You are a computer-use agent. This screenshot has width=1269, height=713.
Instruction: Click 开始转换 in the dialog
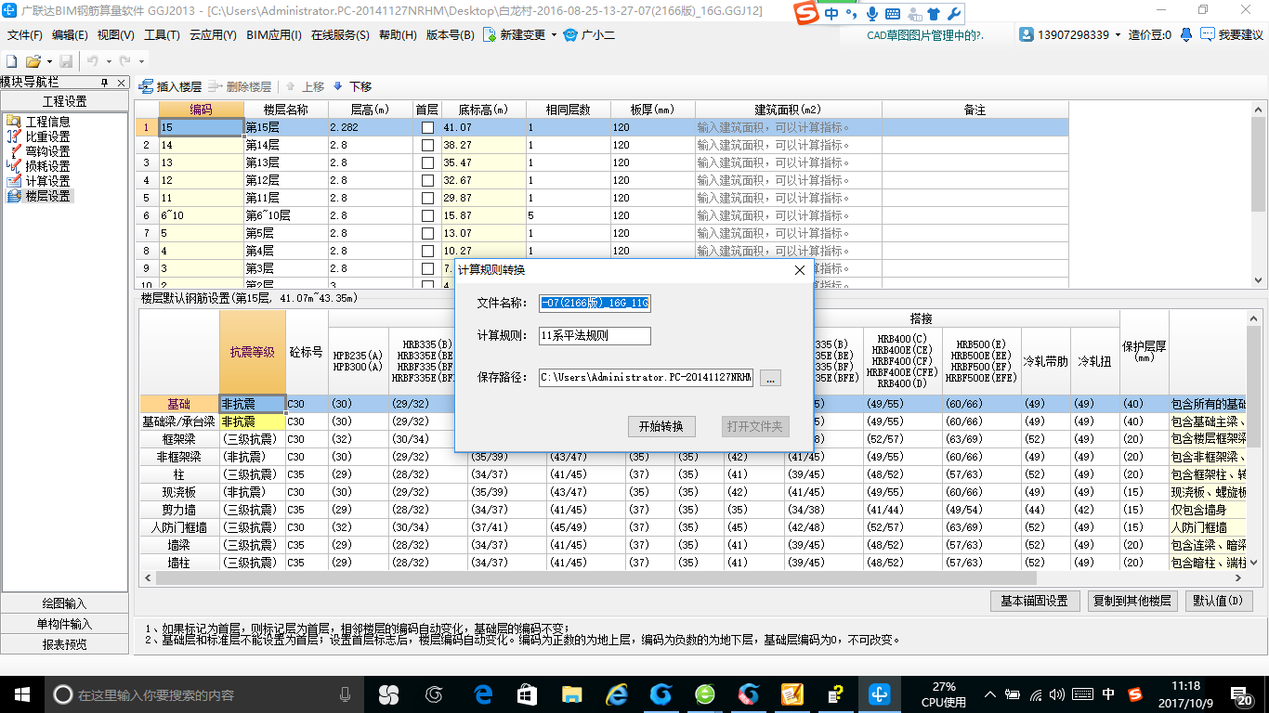661,426
